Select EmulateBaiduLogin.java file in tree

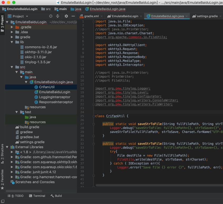click(54, 82)
